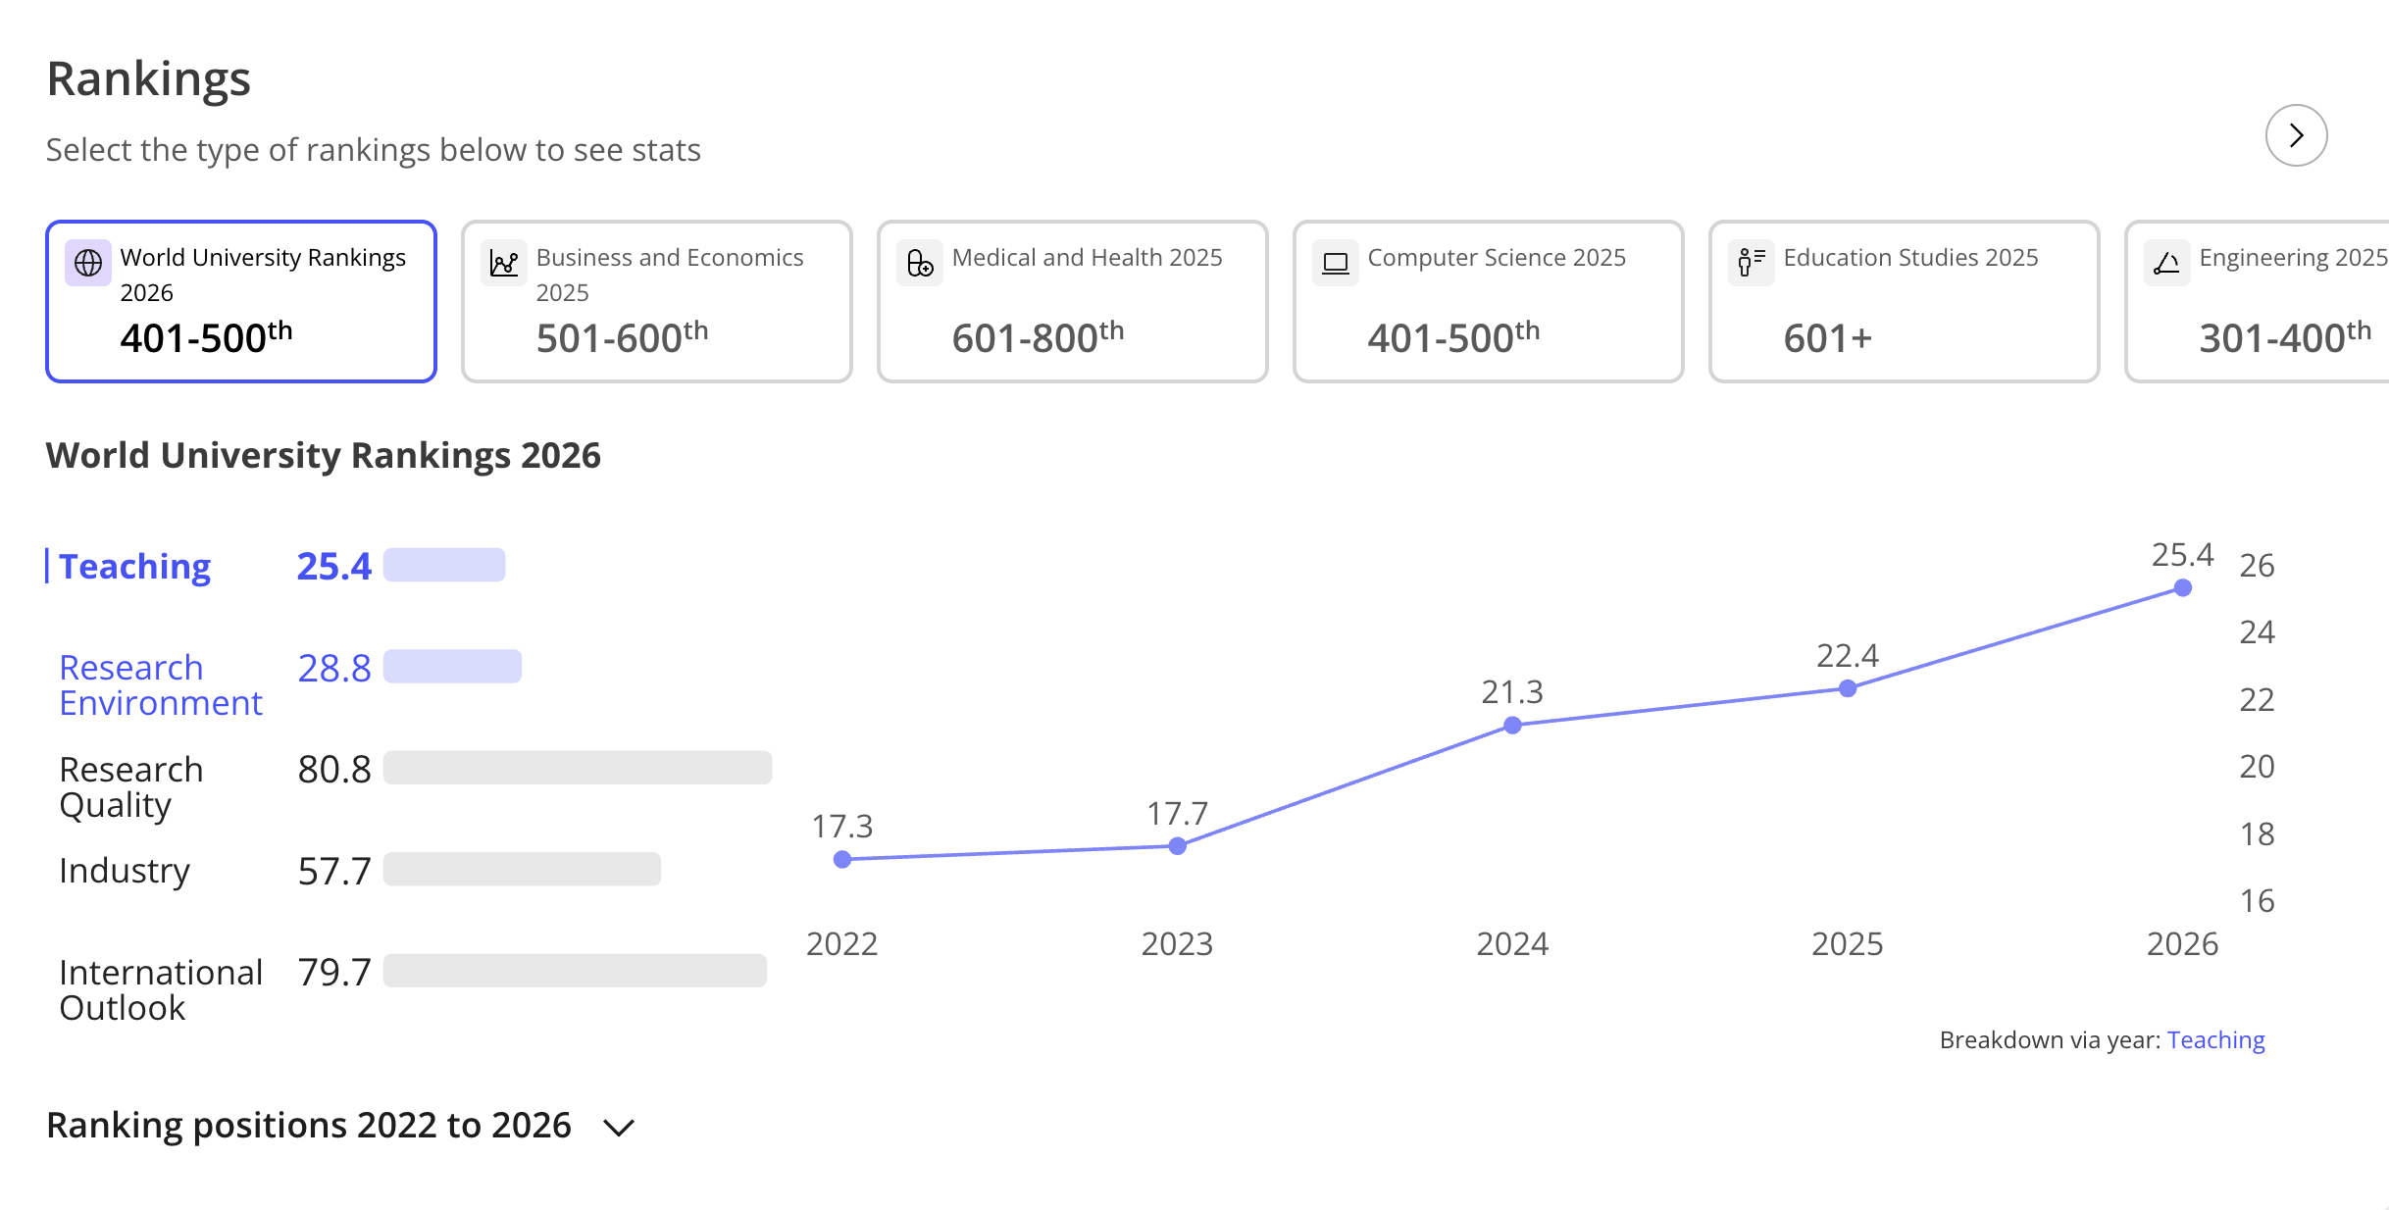Click the Research Quality score bar
This screenshot has height=1210, width=2389.
pyautogui.click(x=578, y=768)
